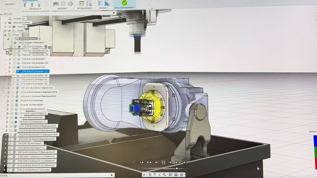This screenshot has width=317, height=178.
Task: Toggle visibility of Ursprung with its eye icon
Action: click(10, 27)
